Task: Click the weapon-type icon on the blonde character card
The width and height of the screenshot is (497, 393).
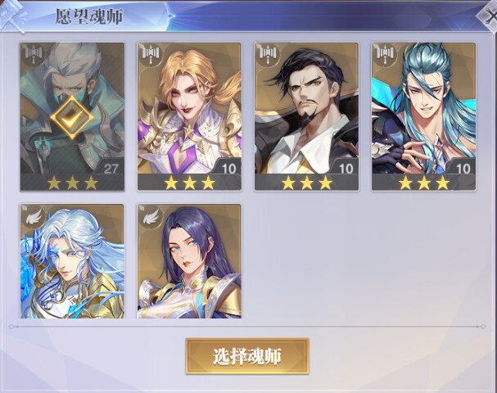Action: coord(151,53)
